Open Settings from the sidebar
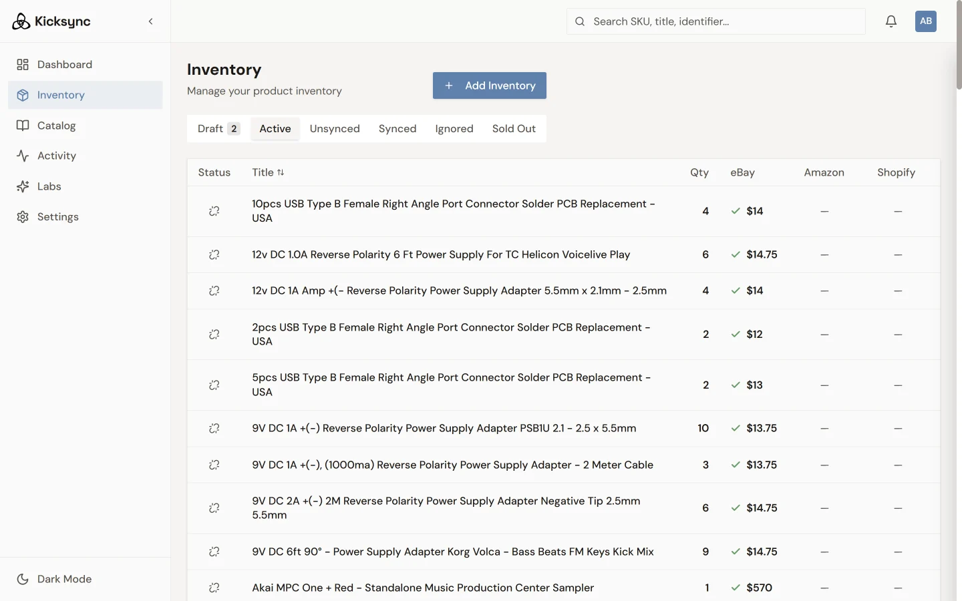 click(x=86, y=217)
